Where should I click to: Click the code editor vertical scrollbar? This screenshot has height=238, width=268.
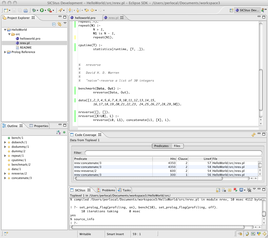tap(261, 73)
